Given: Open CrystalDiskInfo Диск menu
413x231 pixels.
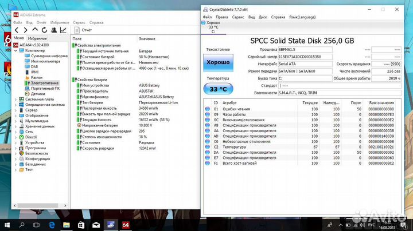Looking at the screenshot, I should tap(263, 17).
